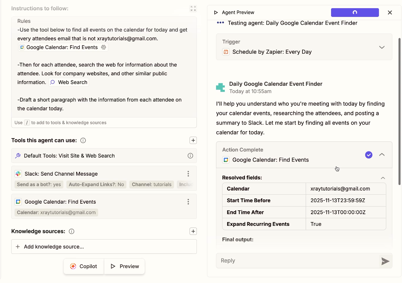The height and width of the screenshot is (283, 402).
Task: Click the Final output label
Action: tap(238, 240)
